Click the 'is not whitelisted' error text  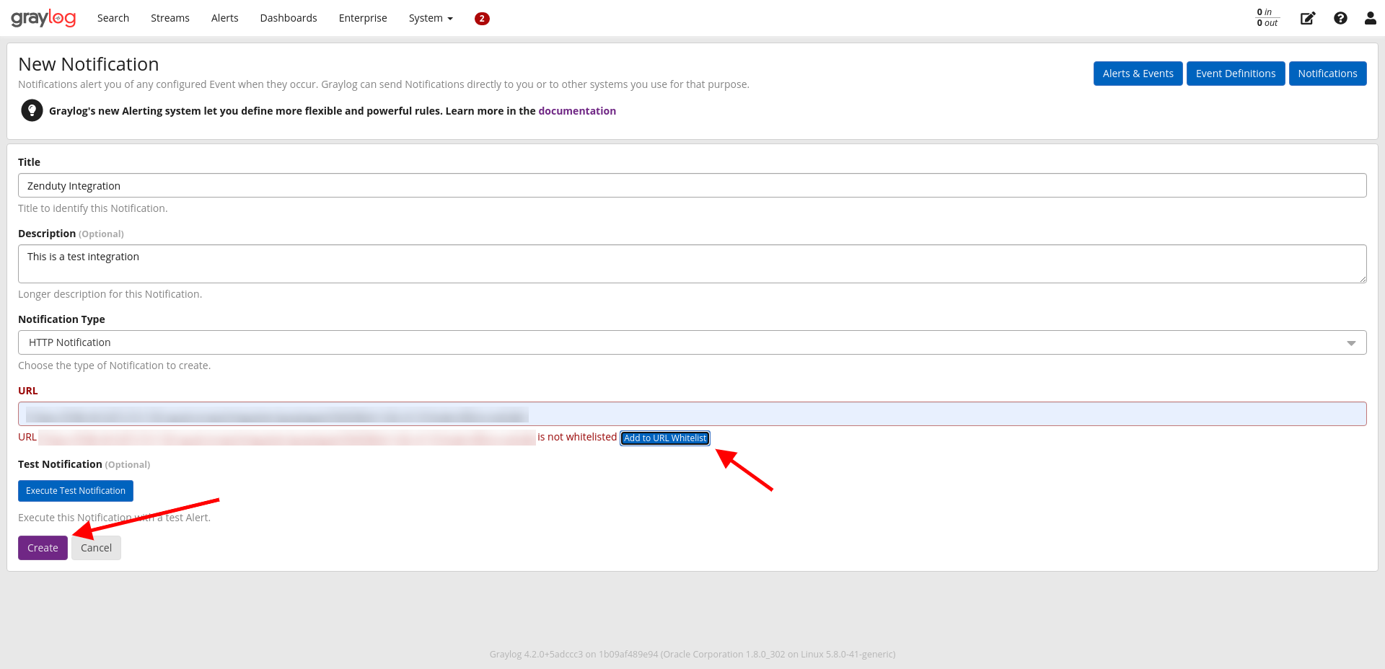click(x=577, y=437)
